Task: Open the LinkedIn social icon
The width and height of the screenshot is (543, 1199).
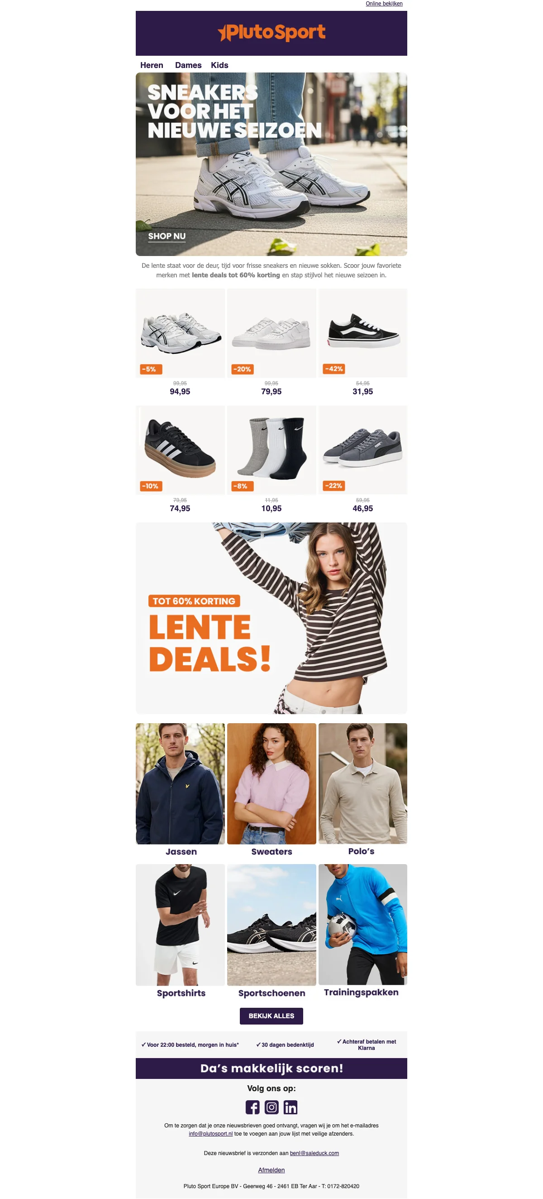Action: 291,1107
